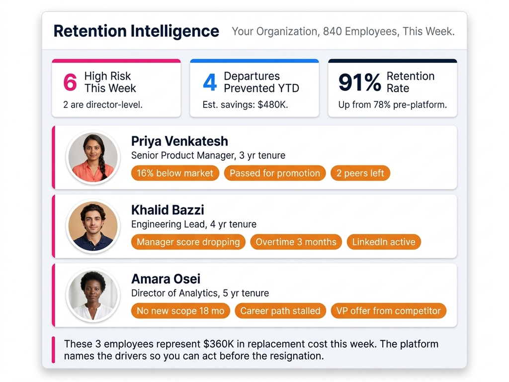The width and height of the screenshot is (509, 382).
Task: Open the 'LinkedIn active' signal chip
Action: [x=384, y=242]
